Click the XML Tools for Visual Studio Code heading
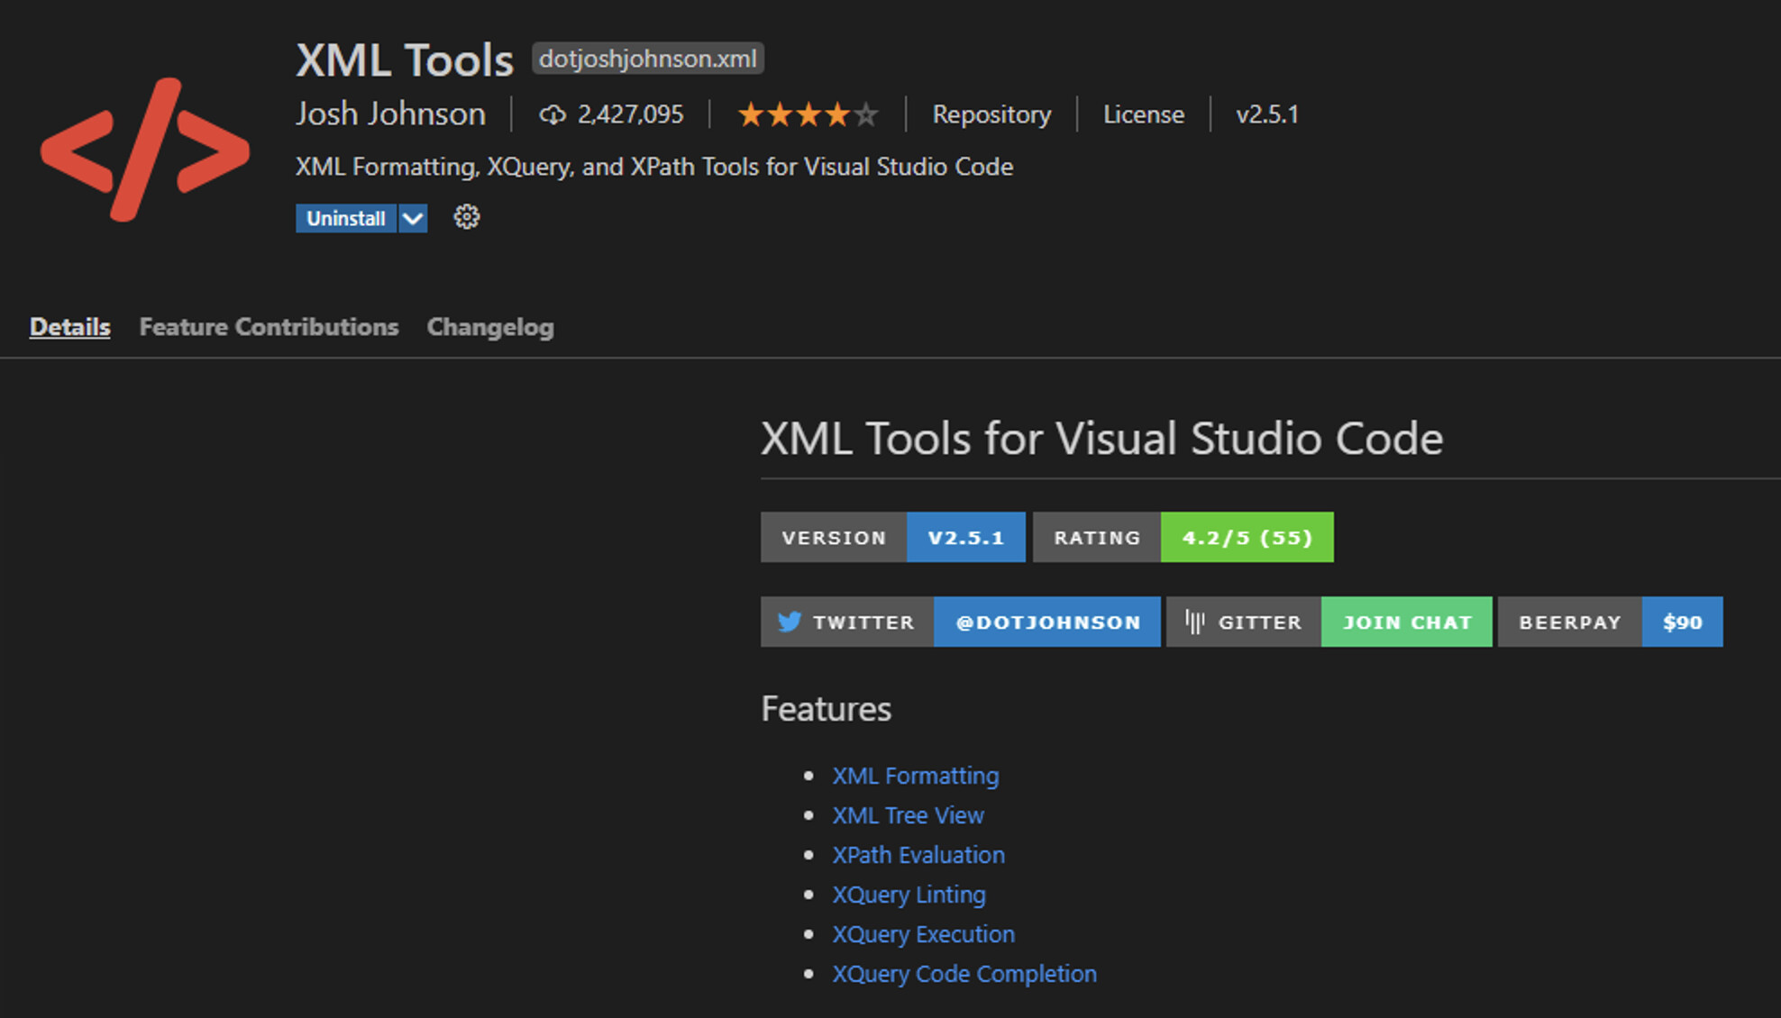 tap(1101, 439)
